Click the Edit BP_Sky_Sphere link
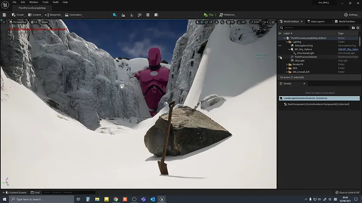The width and height of the screenshot is (362, 203). pyautogui.click(x=348, y=49)
